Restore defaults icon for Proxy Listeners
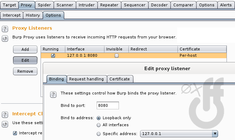 pyautogui.click(x=5, y=38)
